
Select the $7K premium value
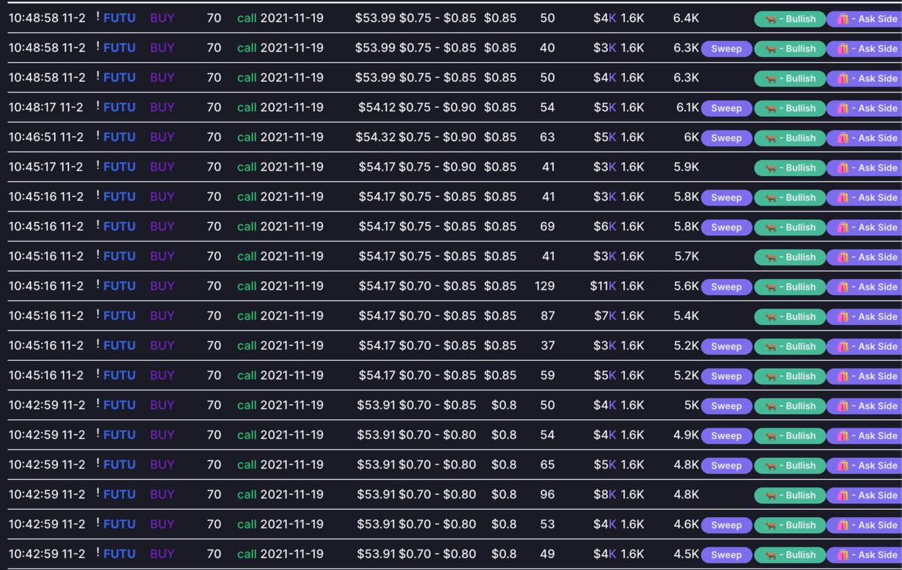point(605,316)
